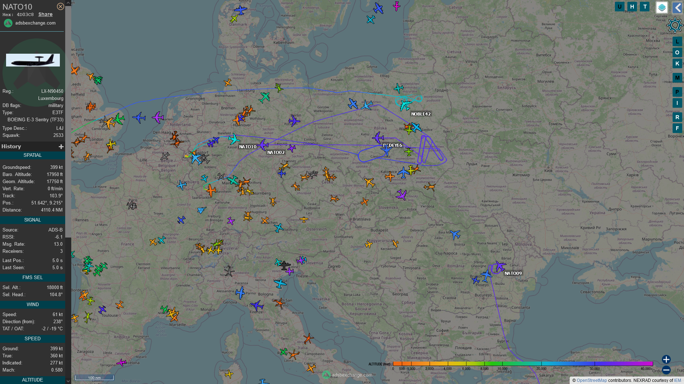The height and width of the screenshot is (384, 684).
Task: Toggle the U button at the top of the map
Action: click(620, 7)
